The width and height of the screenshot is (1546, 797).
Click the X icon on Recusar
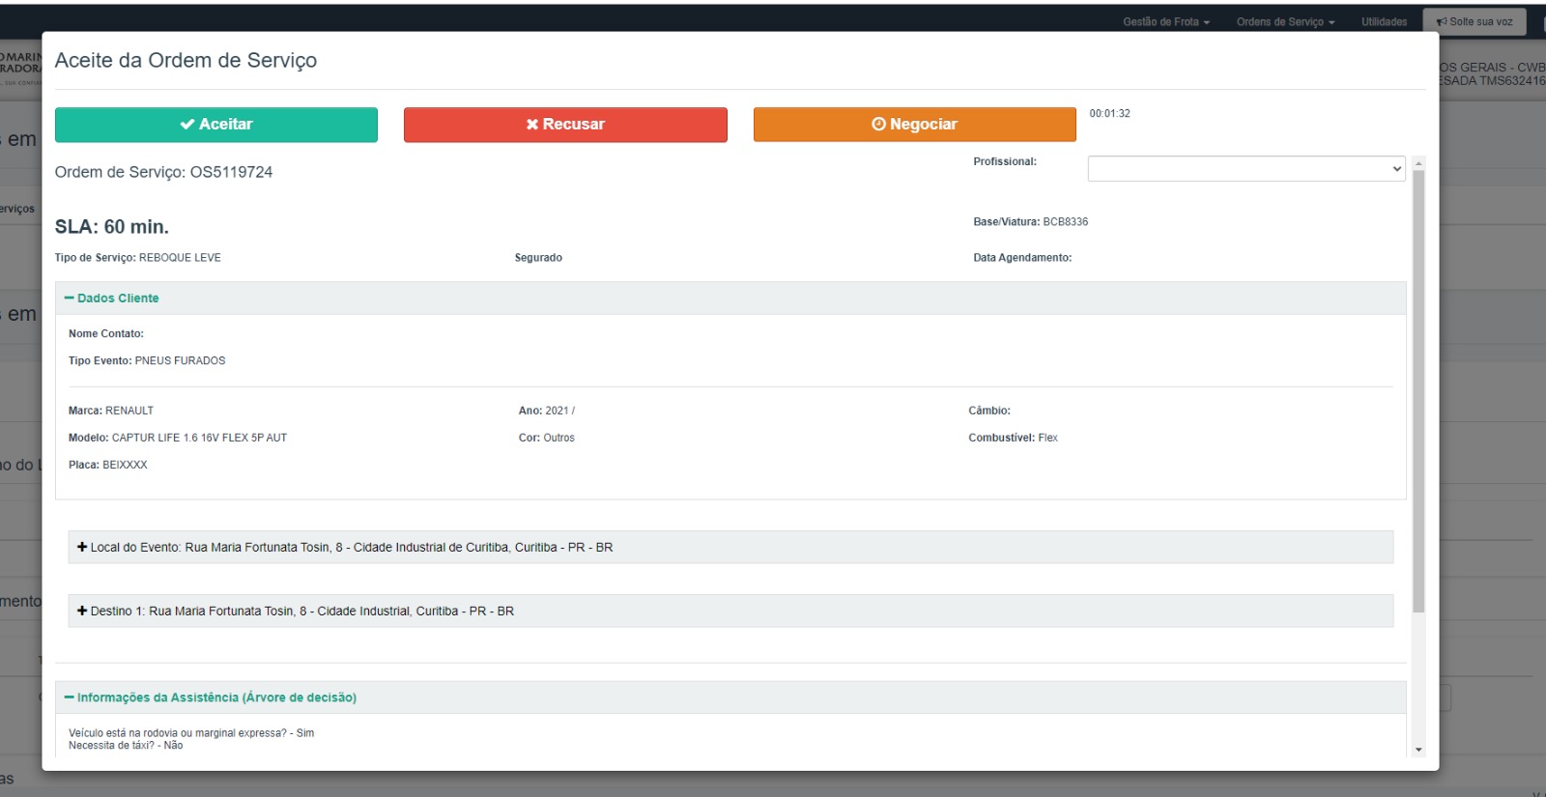(532, 125)
